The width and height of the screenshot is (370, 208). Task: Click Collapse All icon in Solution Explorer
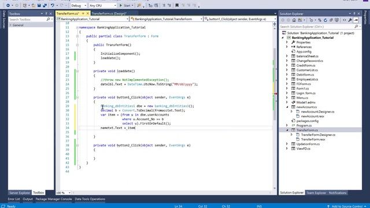tap(331, 20)
